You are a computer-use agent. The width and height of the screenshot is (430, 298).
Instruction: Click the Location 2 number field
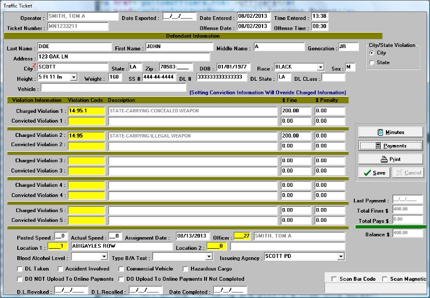[x=217, y=246]
